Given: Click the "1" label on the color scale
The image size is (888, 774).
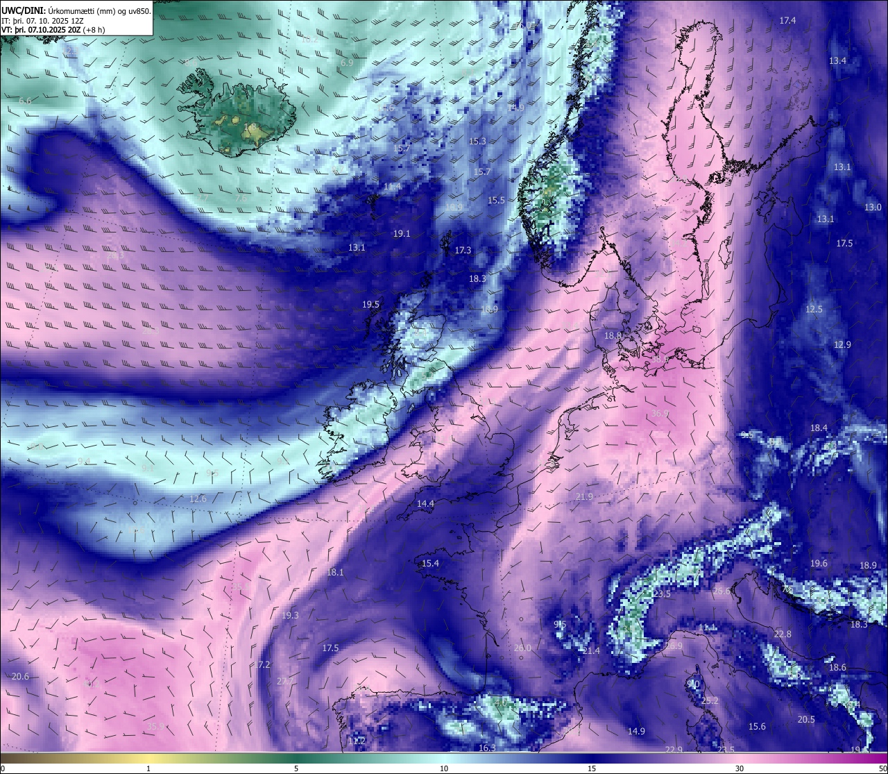Looking at the screenshot, I should click(148, 768).
